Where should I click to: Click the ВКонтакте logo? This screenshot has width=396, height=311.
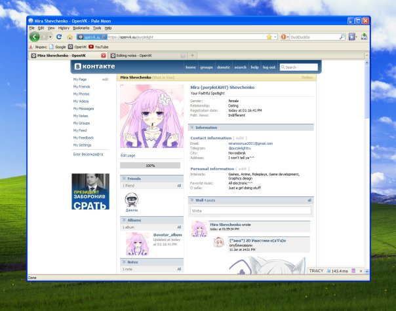point(94,66)
